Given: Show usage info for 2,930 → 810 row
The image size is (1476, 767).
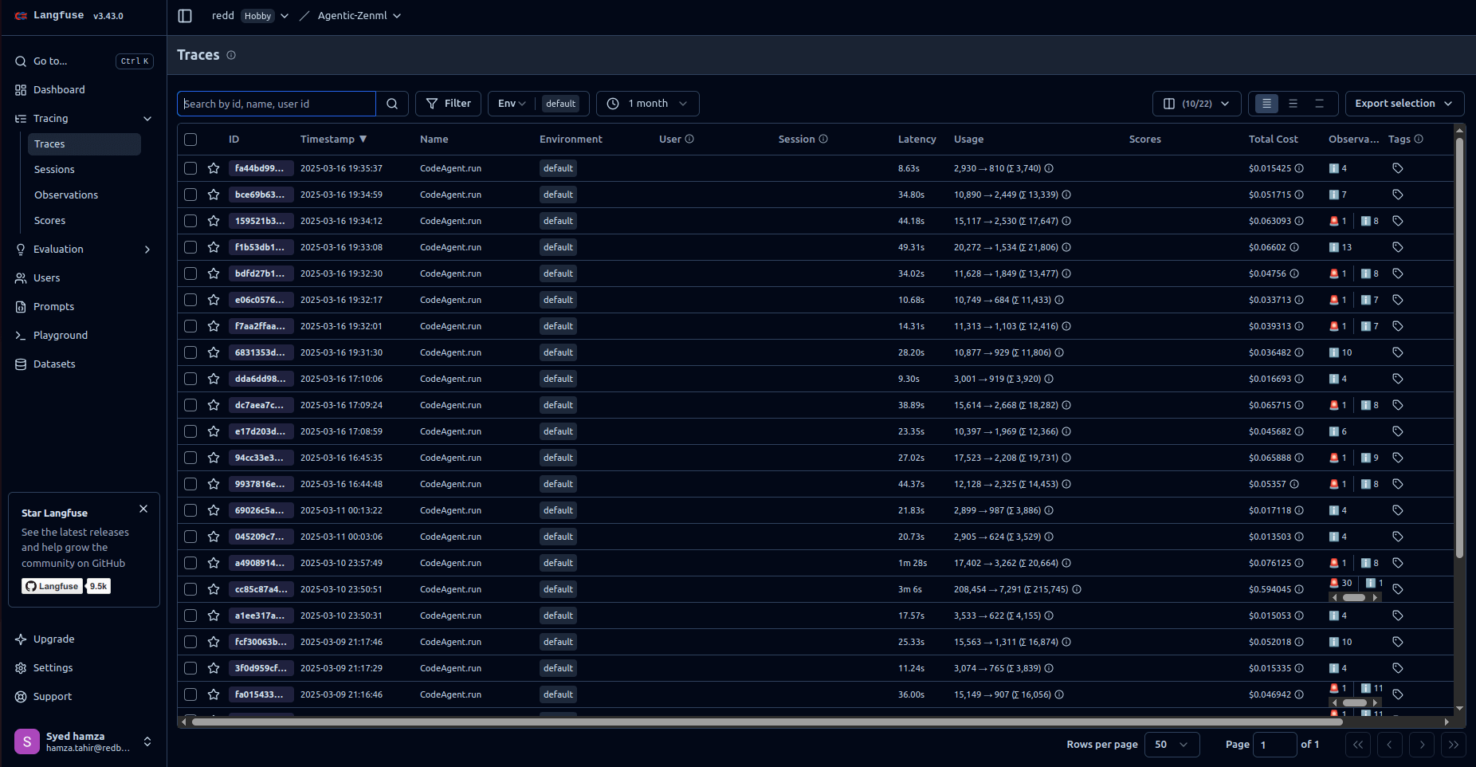Looking at the screenshot, I should point(1049,168).
